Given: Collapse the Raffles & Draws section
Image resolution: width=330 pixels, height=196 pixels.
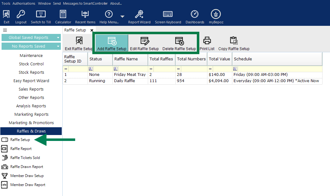Looking at the screenshot, I should (x=31, y=131).
